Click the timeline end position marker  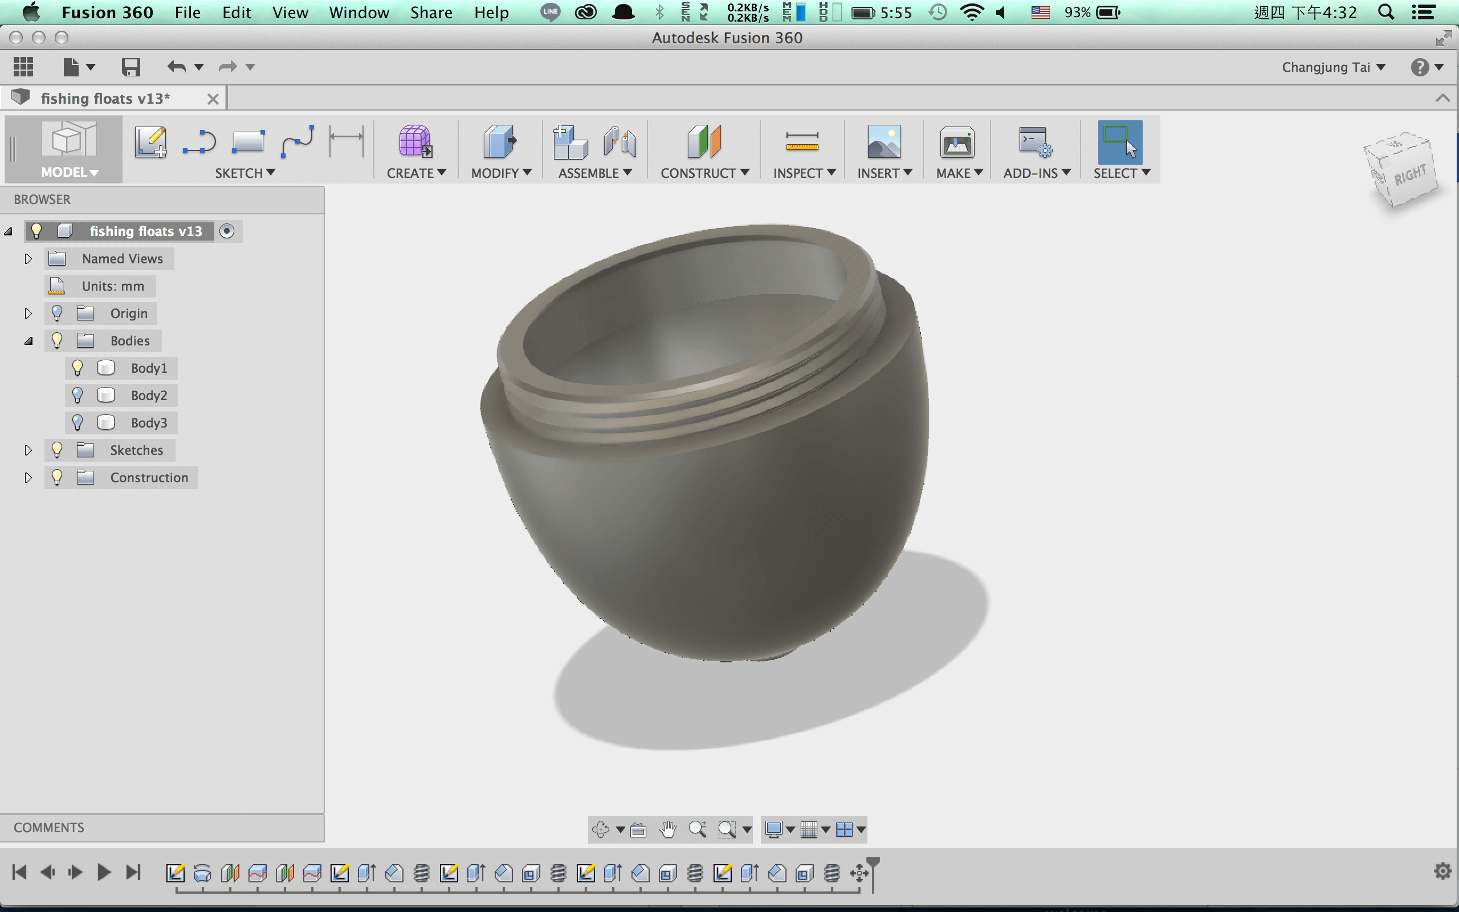point(873,872)
